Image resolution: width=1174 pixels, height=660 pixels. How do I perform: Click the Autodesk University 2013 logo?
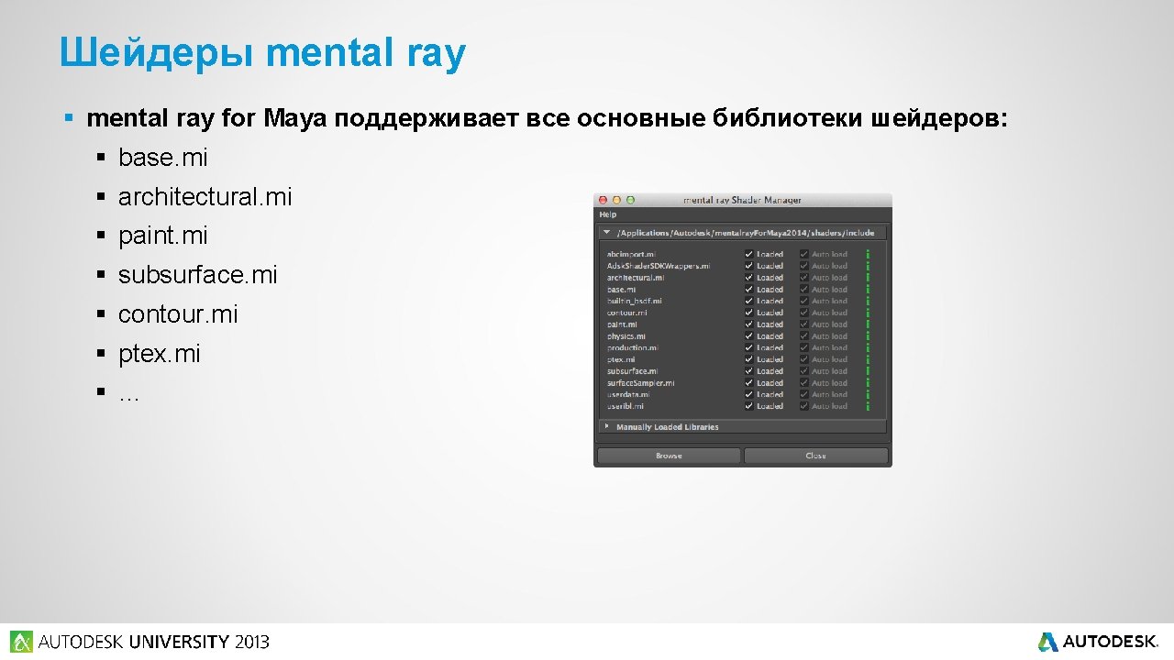click(x=140, y=642)
